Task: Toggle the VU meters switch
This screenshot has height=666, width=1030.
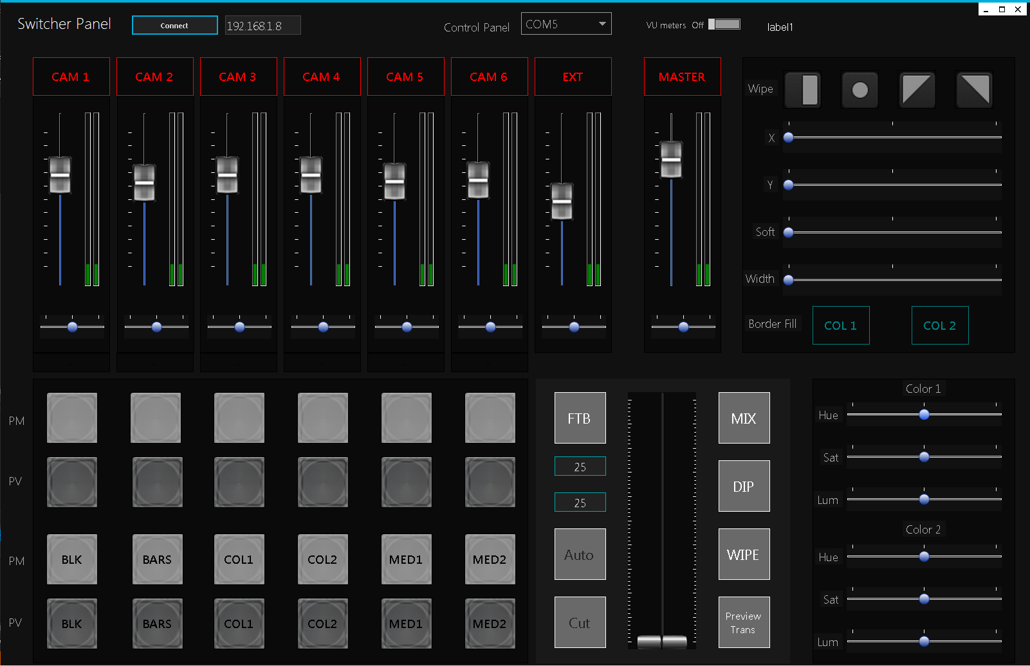Action: pos(724,24)
